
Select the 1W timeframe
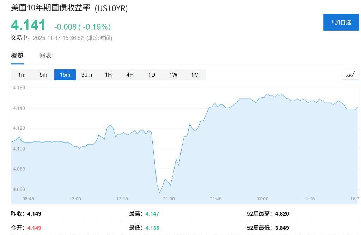(x=173, y=74)
